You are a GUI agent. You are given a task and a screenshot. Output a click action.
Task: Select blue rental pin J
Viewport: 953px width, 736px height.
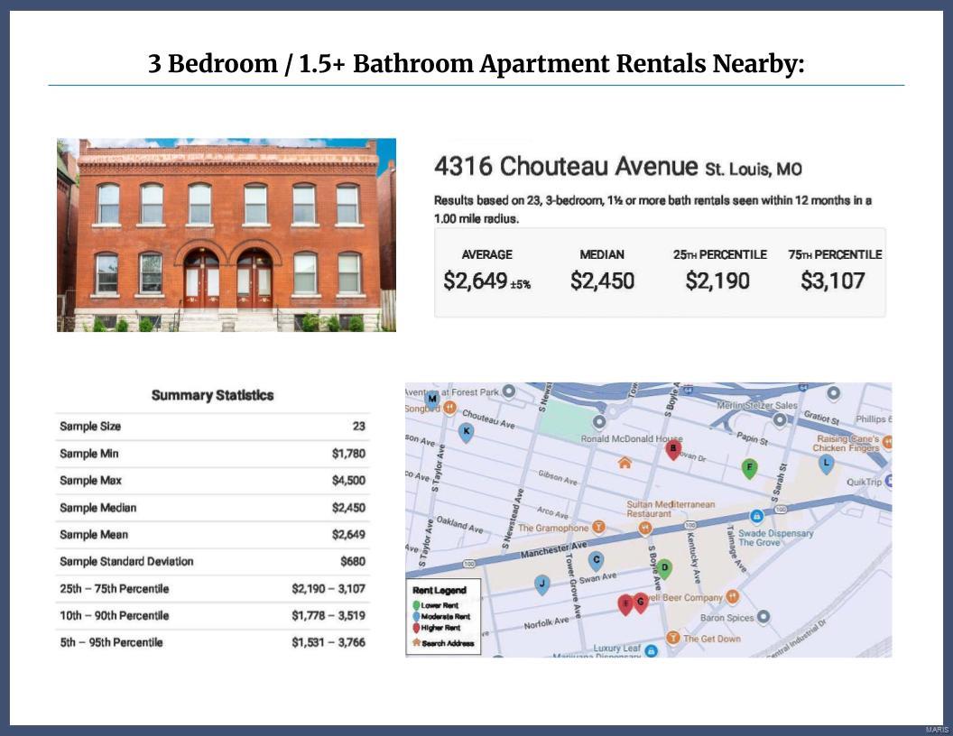tap(542, 584)
